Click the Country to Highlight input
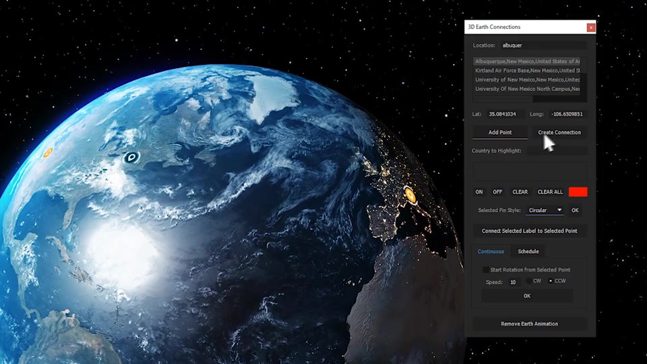This screenshot has height=364, width=647. coord(557,150)
